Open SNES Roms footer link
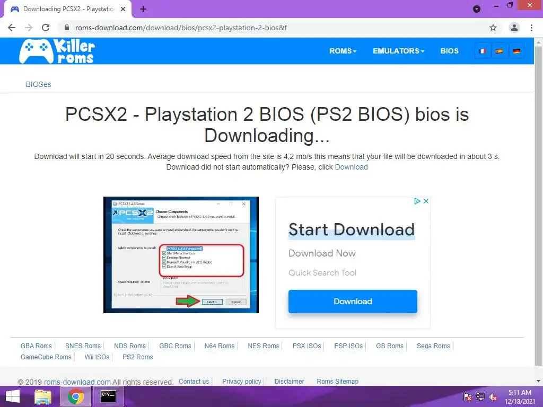The height and width of the screenshot is (407, 543). (83, 346)
